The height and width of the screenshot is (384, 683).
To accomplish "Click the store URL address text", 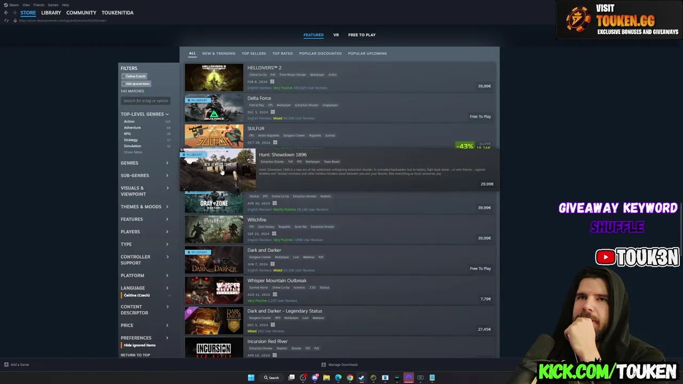I will pyautogui.click(x=62, y=20).
